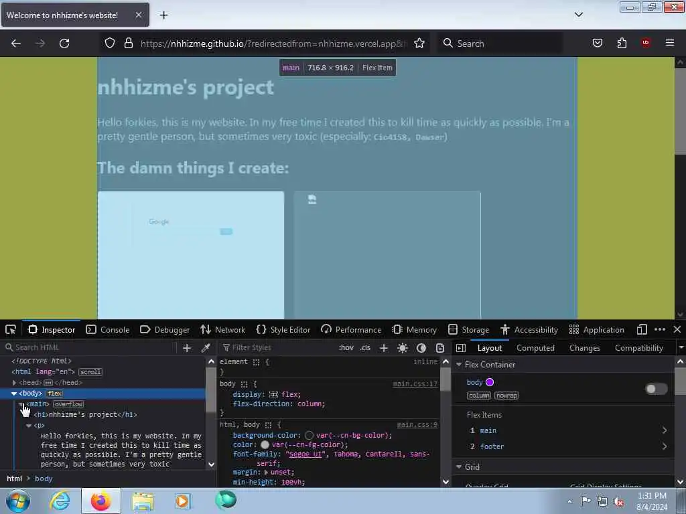Close the nhhizme's website tab

pos(138,15)
